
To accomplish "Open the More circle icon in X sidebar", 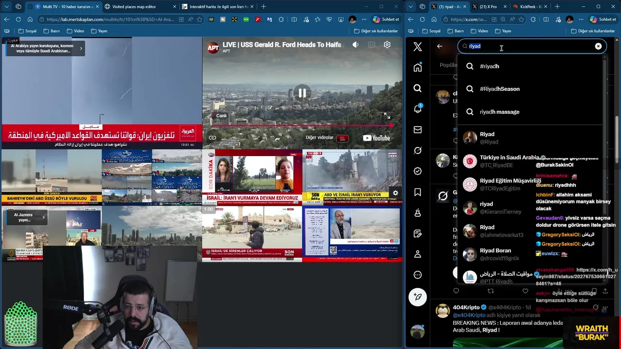I will [418, 275].
